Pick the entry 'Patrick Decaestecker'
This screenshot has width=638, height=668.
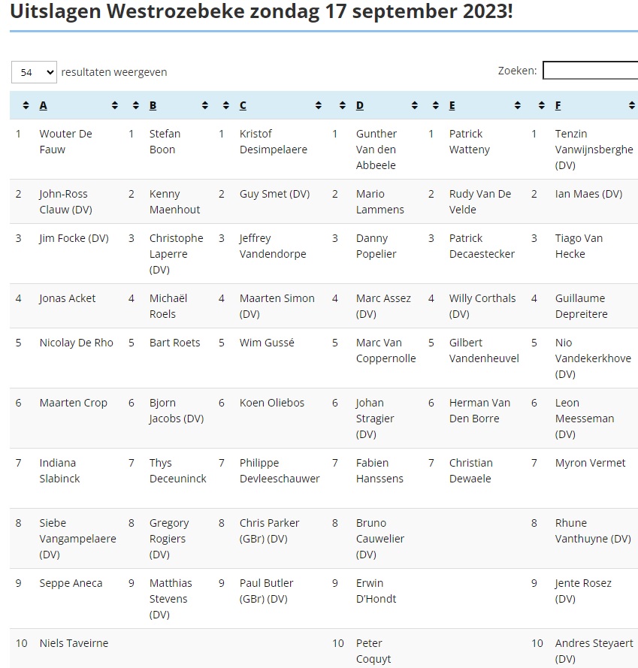click(482, 246)
